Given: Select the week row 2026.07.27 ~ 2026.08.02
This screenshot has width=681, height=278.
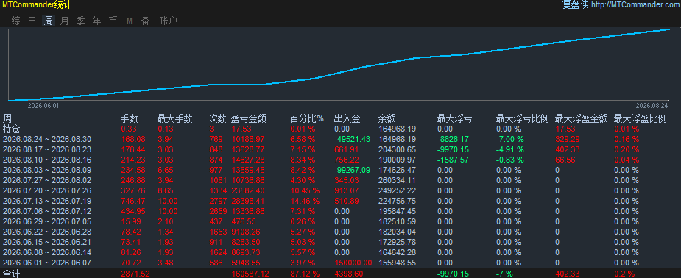Looking at the screenshot, I should click(340, 180).
